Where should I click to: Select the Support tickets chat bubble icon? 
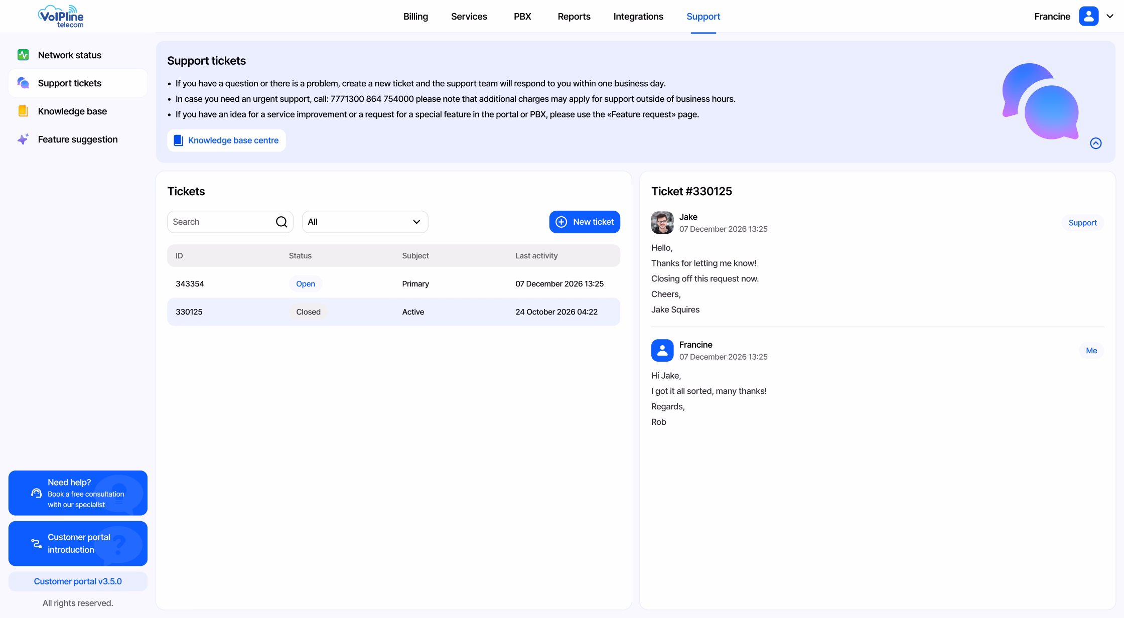(x=23, y=83)
